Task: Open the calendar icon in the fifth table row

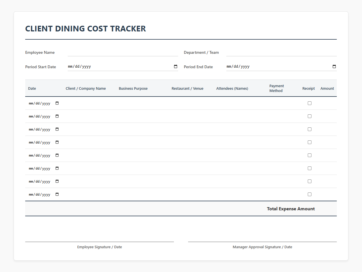Action: (57, 155)
